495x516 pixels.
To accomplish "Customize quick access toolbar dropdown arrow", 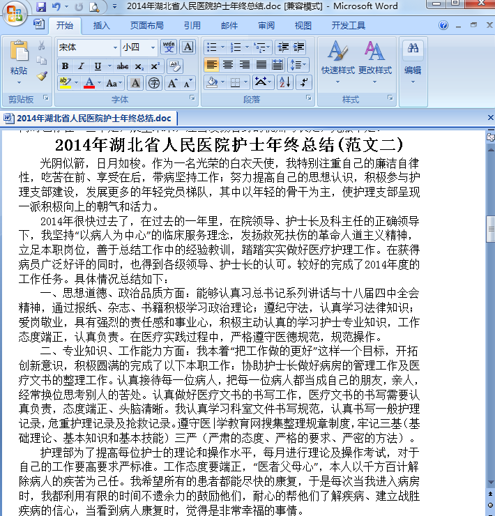I will coord(114,6).
